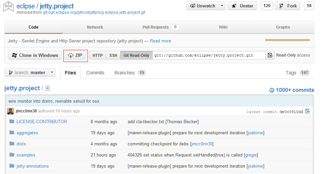This screenshot has height=174, width=321.
Task: Click the commits history clock icon
Action: (272, 90)
